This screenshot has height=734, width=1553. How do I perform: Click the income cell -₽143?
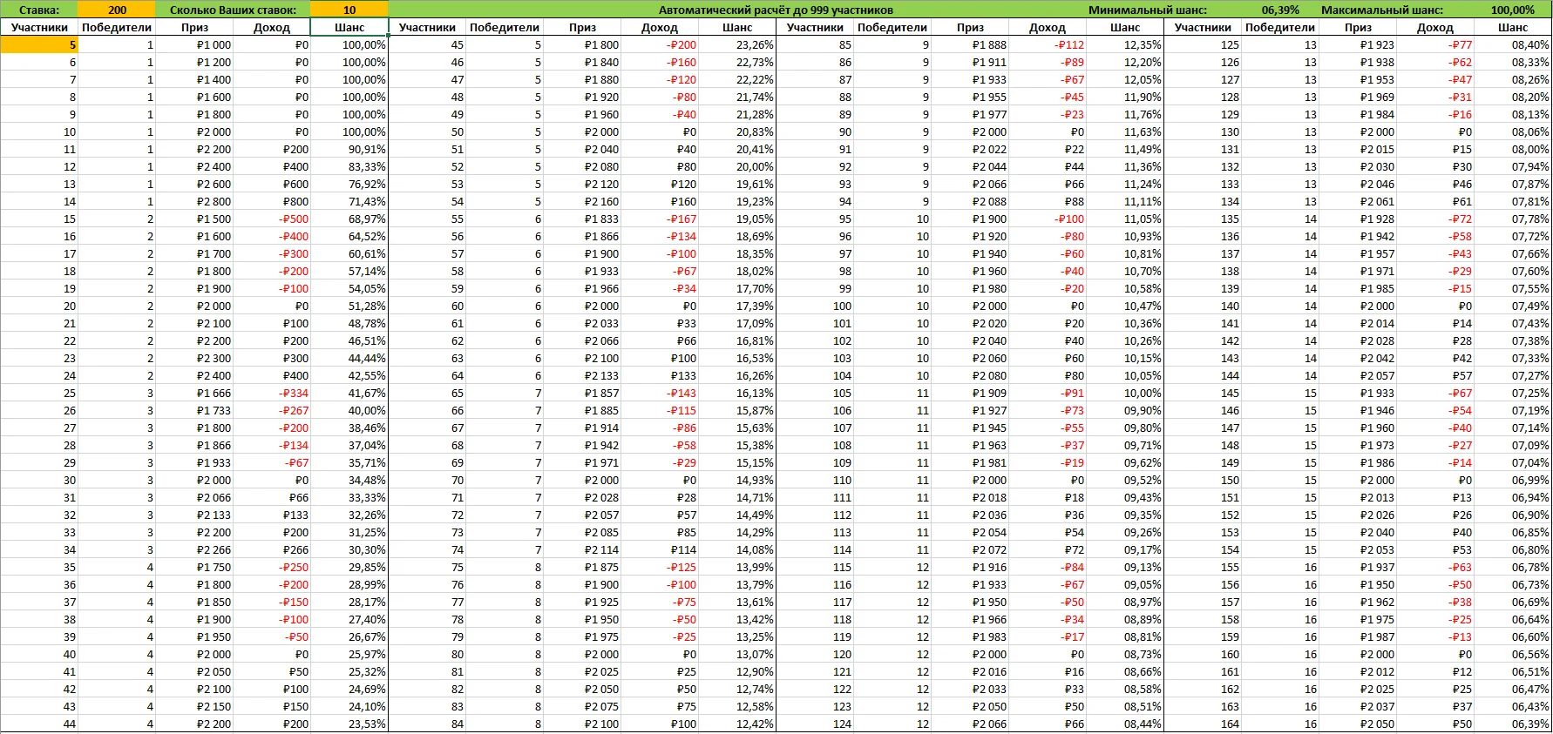660,393
